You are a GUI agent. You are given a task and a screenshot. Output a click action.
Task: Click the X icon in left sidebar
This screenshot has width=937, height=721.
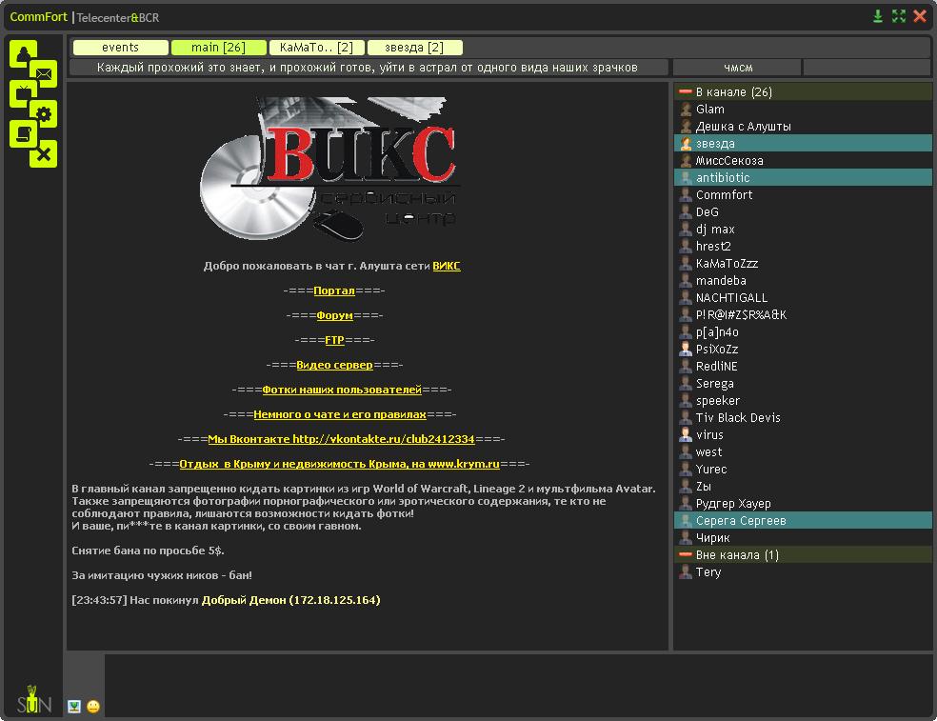[44, 154]
